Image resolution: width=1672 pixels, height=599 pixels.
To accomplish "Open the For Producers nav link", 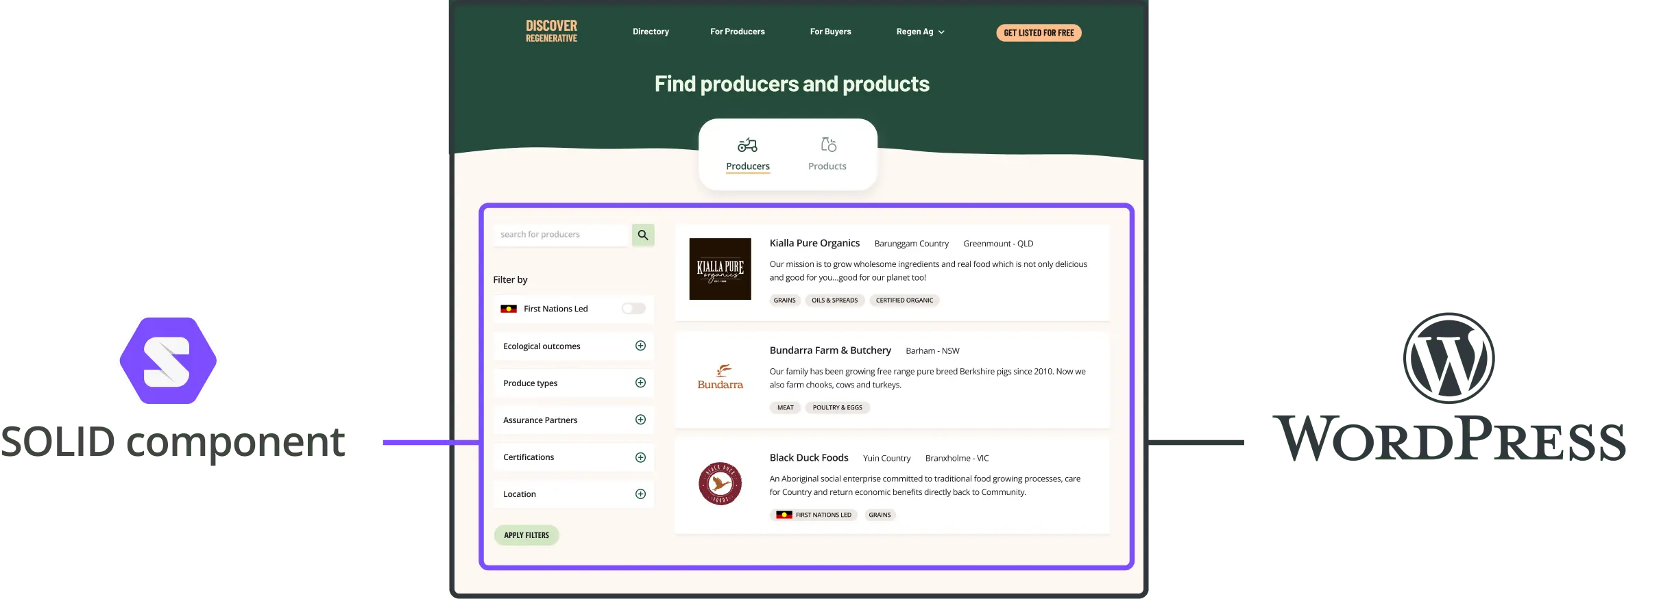I will tap(737, 31).
